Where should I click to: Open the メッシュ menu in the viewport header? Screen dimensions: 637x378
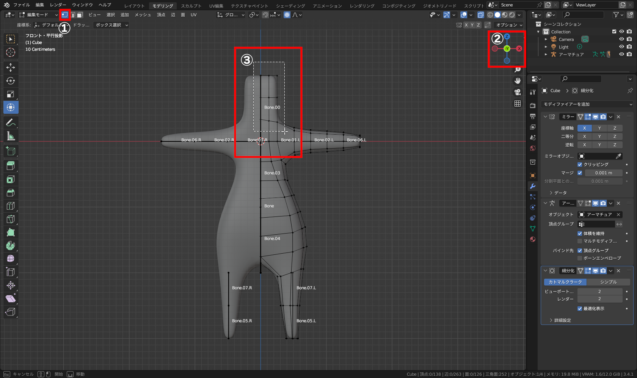[143, 15]
